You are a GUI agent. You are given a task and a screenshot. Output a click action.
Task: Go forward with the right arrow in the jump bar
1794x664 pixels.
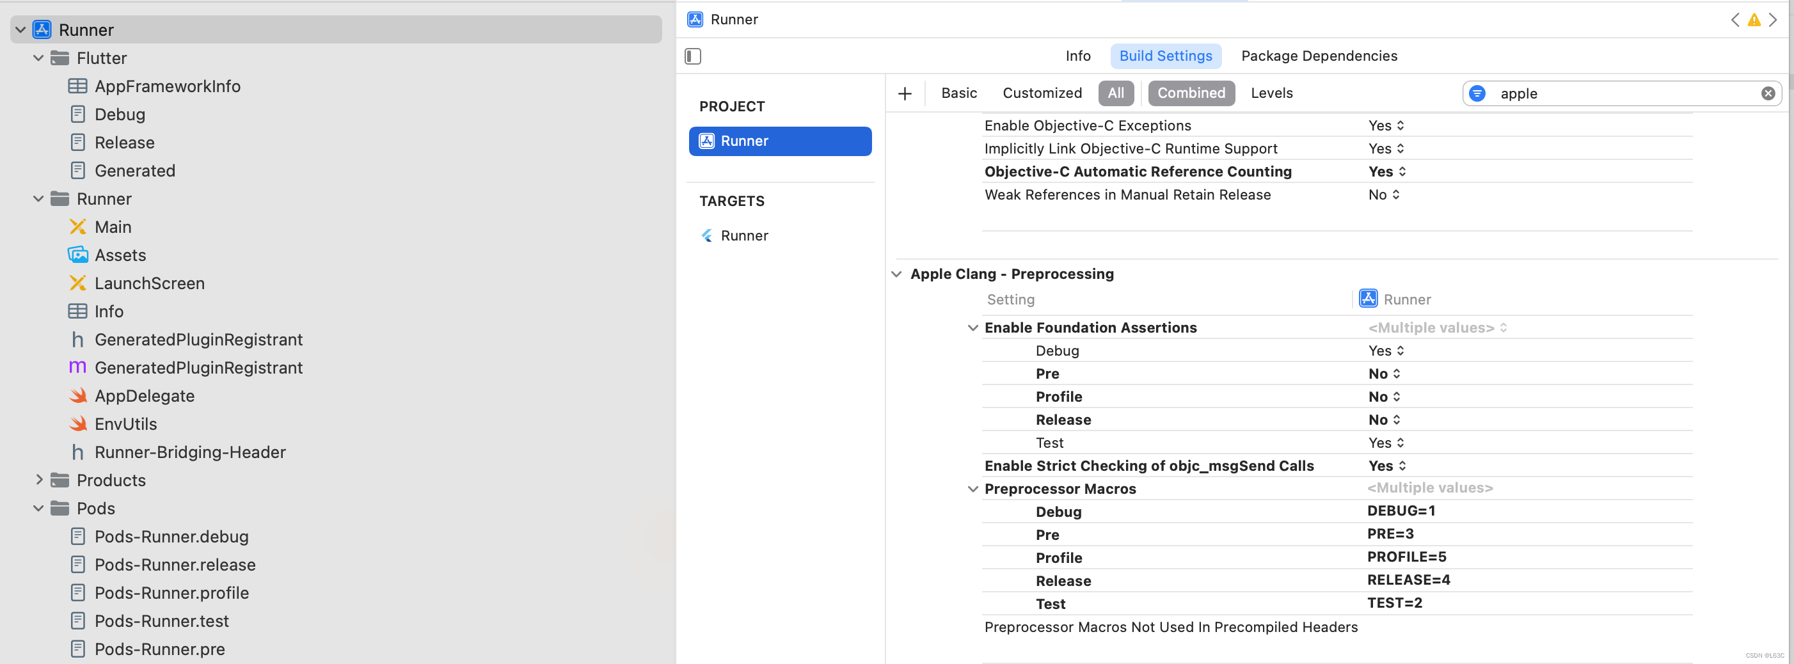coord(1773,20)
